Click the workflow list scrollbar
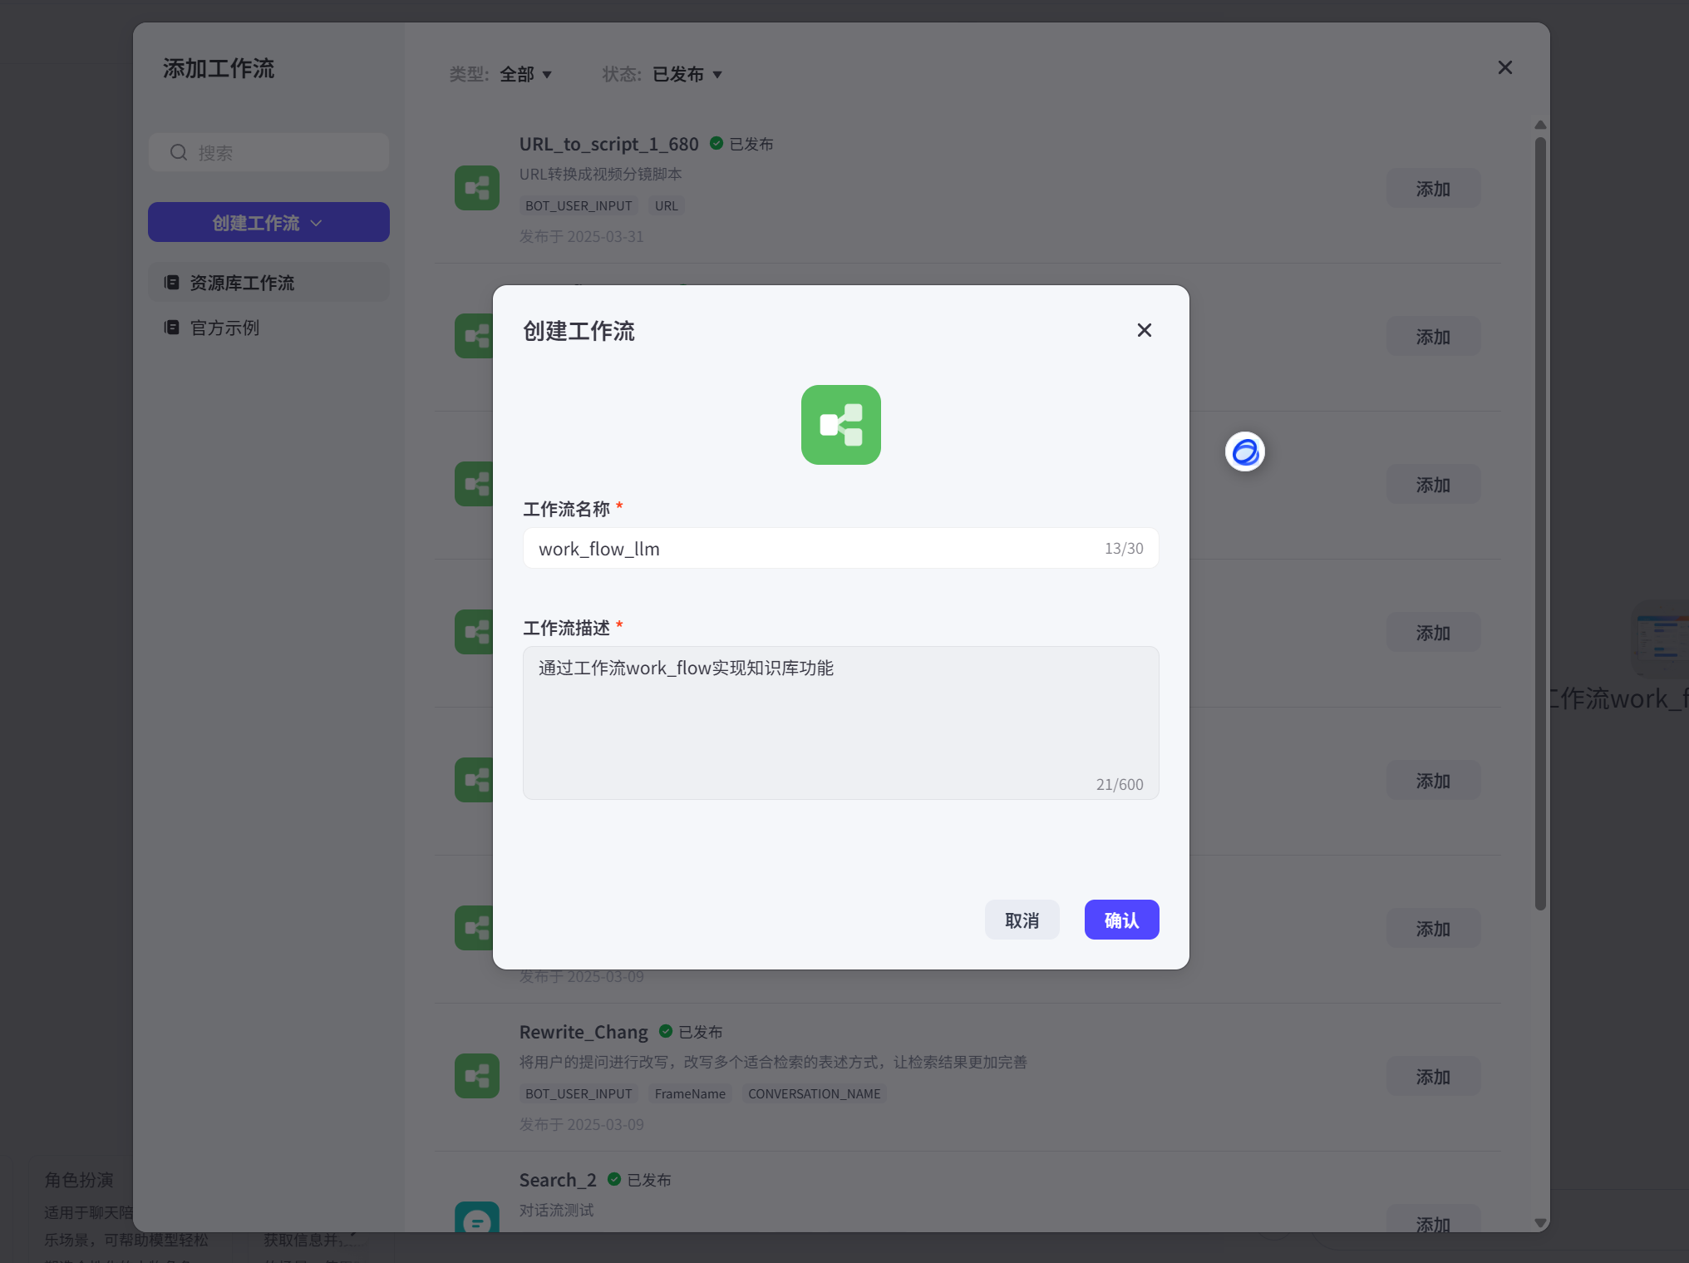The height and width of the screenshot is (1263, 1689). [1539, 524]
